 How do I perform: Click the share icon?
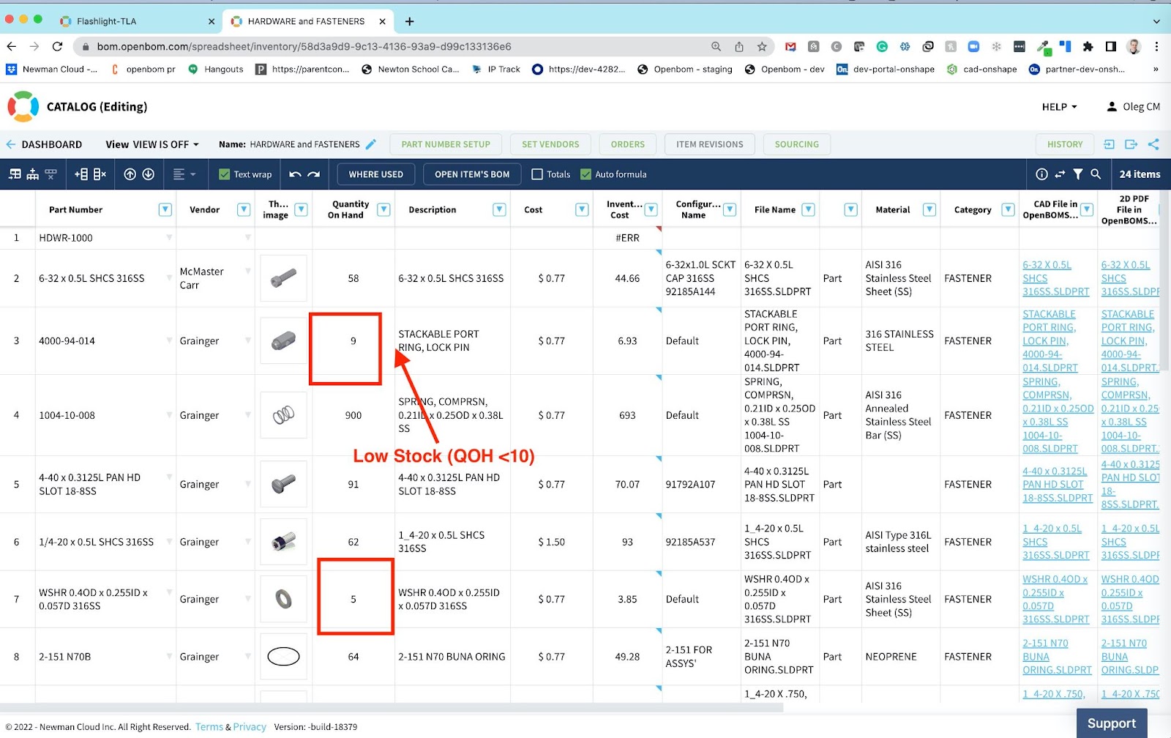[x=1153, y=144]
